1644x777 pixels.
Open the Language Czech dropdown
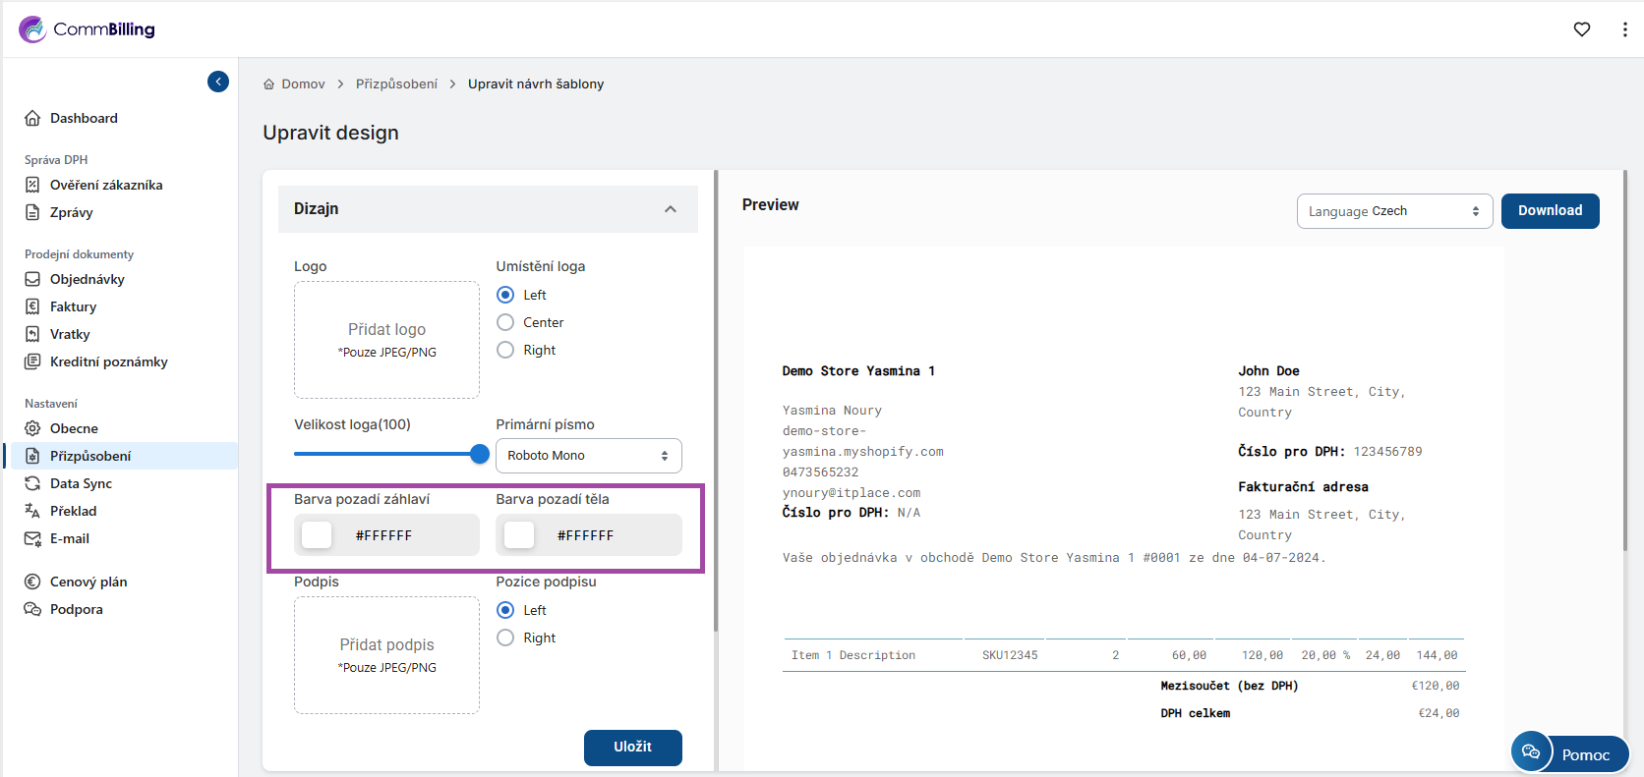click(x=1394, y=211)
